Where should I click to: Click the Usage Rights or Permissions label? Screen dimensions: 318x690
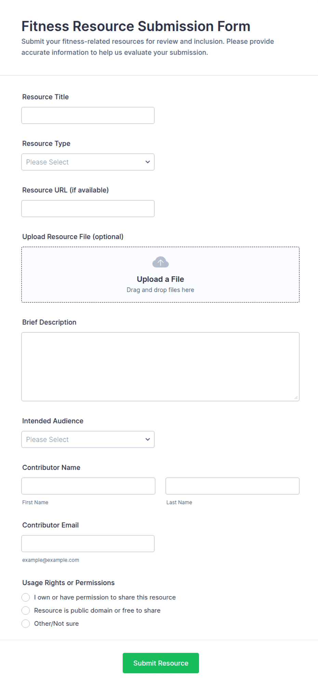(x=68, y=583)
